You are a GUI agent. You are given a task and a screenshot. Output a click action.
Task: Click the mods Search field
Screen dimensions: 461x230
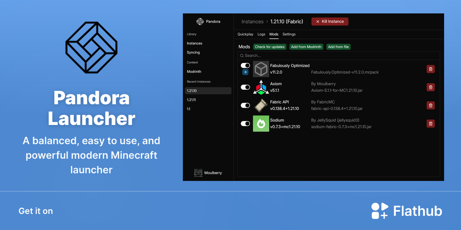339,56
